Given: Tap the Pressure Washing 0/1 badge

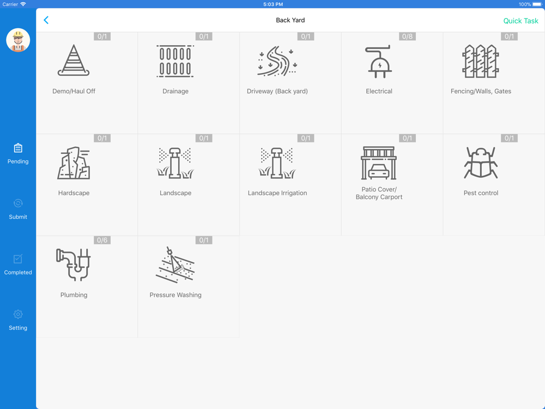Looking at the screenshot, I should click(x=204, y=240).
